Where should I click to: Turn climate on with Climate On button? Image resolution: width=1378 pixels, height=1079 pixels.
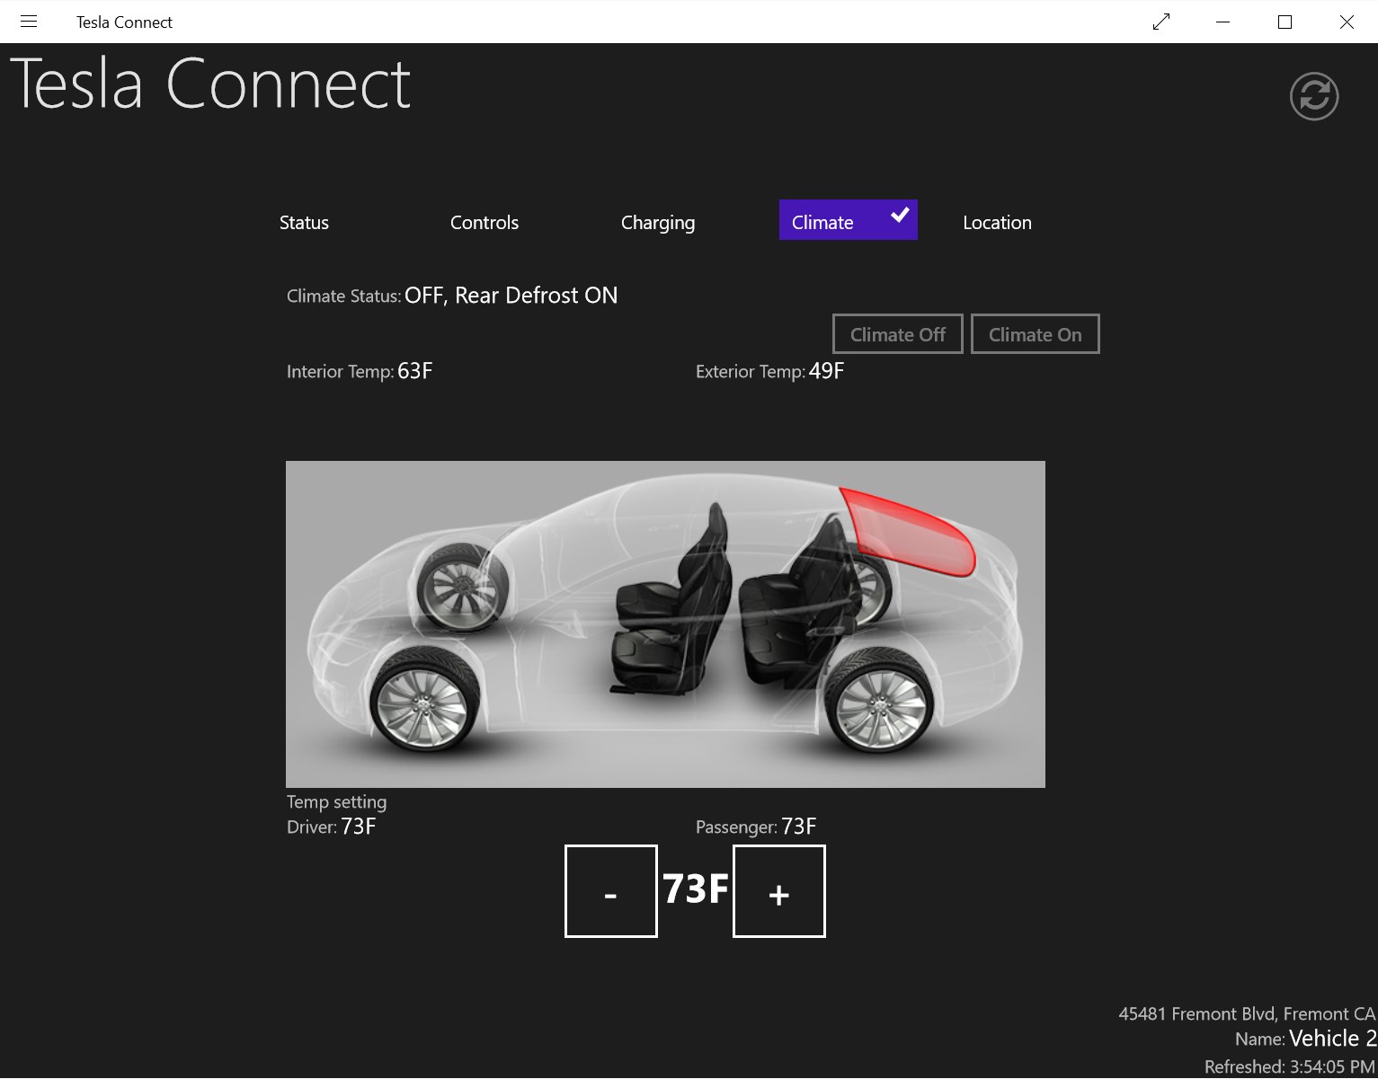[1036, 334]
